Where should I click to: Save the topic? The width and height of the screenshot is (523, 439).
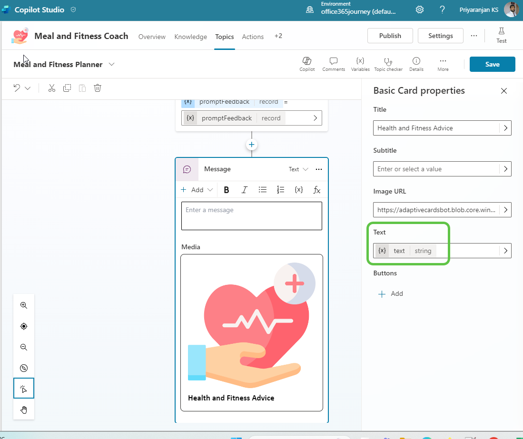[x=492, y=64]
